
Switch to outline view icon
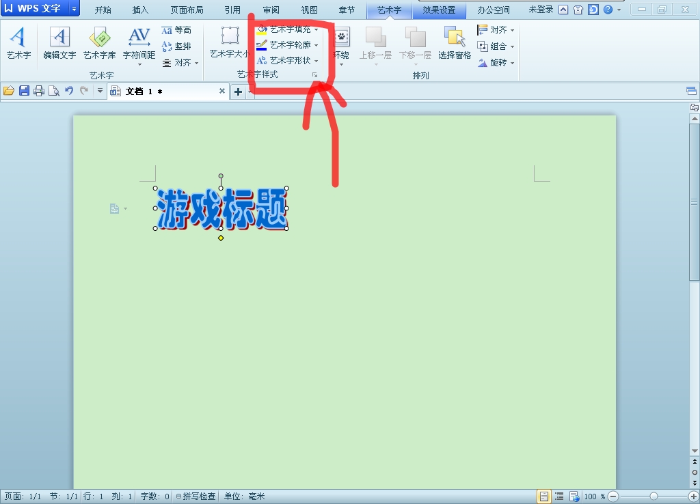pos(559,496)
